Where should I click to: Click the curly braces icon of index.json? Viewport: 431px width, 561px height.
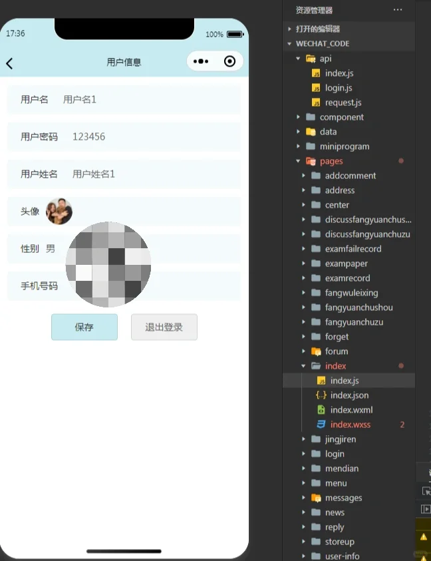click(x=321, y=395)
